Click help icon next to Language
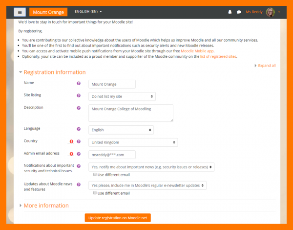This screenshot has height=230, width=293. pos(79,129)
